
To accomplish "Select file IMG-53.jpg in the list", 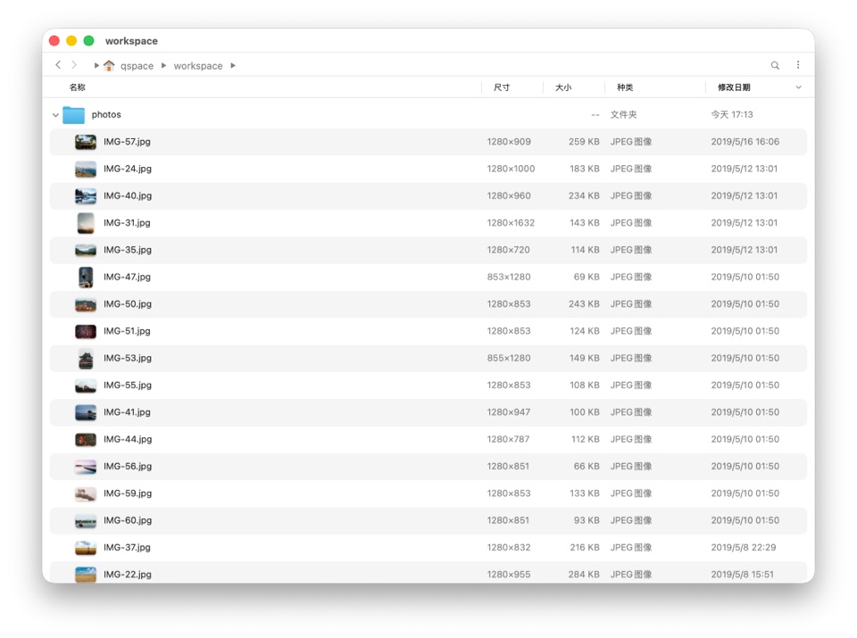I will [x=128, y=358].
